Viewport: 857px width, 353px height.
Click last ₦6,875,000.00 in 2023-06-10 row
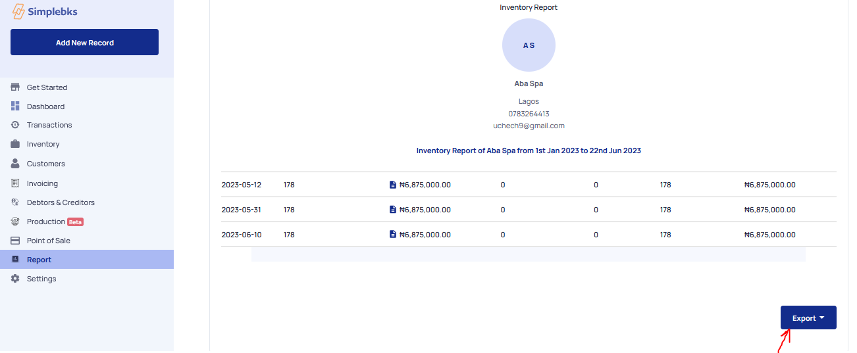tap(769, 235)
